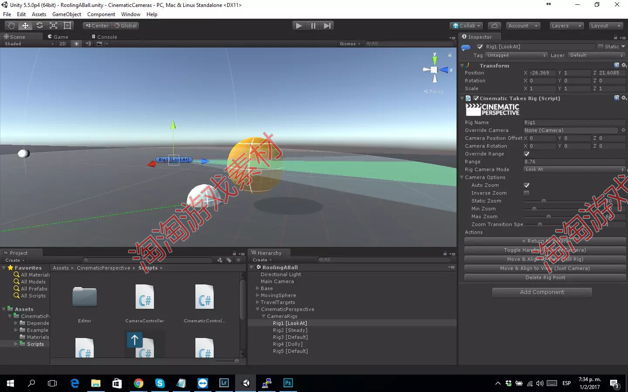628x392 pixels.
Task: Open Unity Cloud Services via cloud icon
Action: pos(494,25)
